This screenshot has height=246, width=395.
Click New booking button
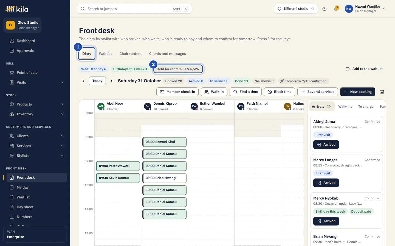(358, 92)
